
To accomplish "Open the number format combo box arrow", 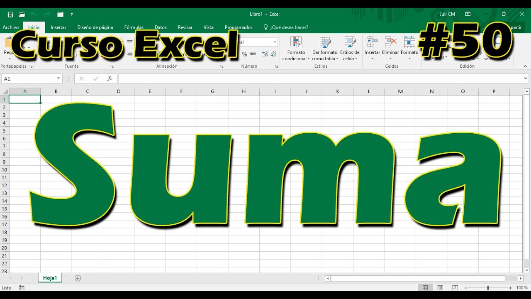I will 275,42.
